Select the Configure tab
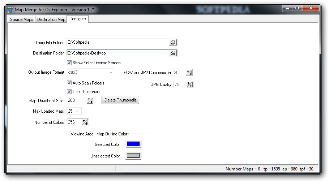329x182 pixels. pos(78,19)
